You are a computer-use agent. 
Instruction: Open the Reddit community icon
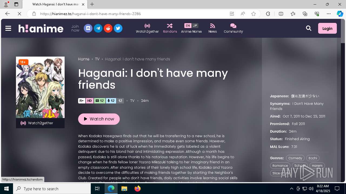click(x=108, y=28)
